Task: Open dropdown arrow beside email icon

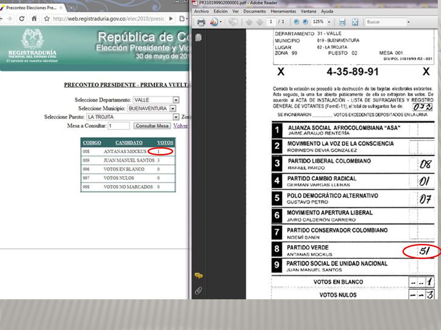Action: point(220,22)
